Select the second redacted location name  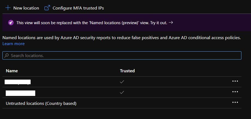pyautogui.click(x=20, y=93)
